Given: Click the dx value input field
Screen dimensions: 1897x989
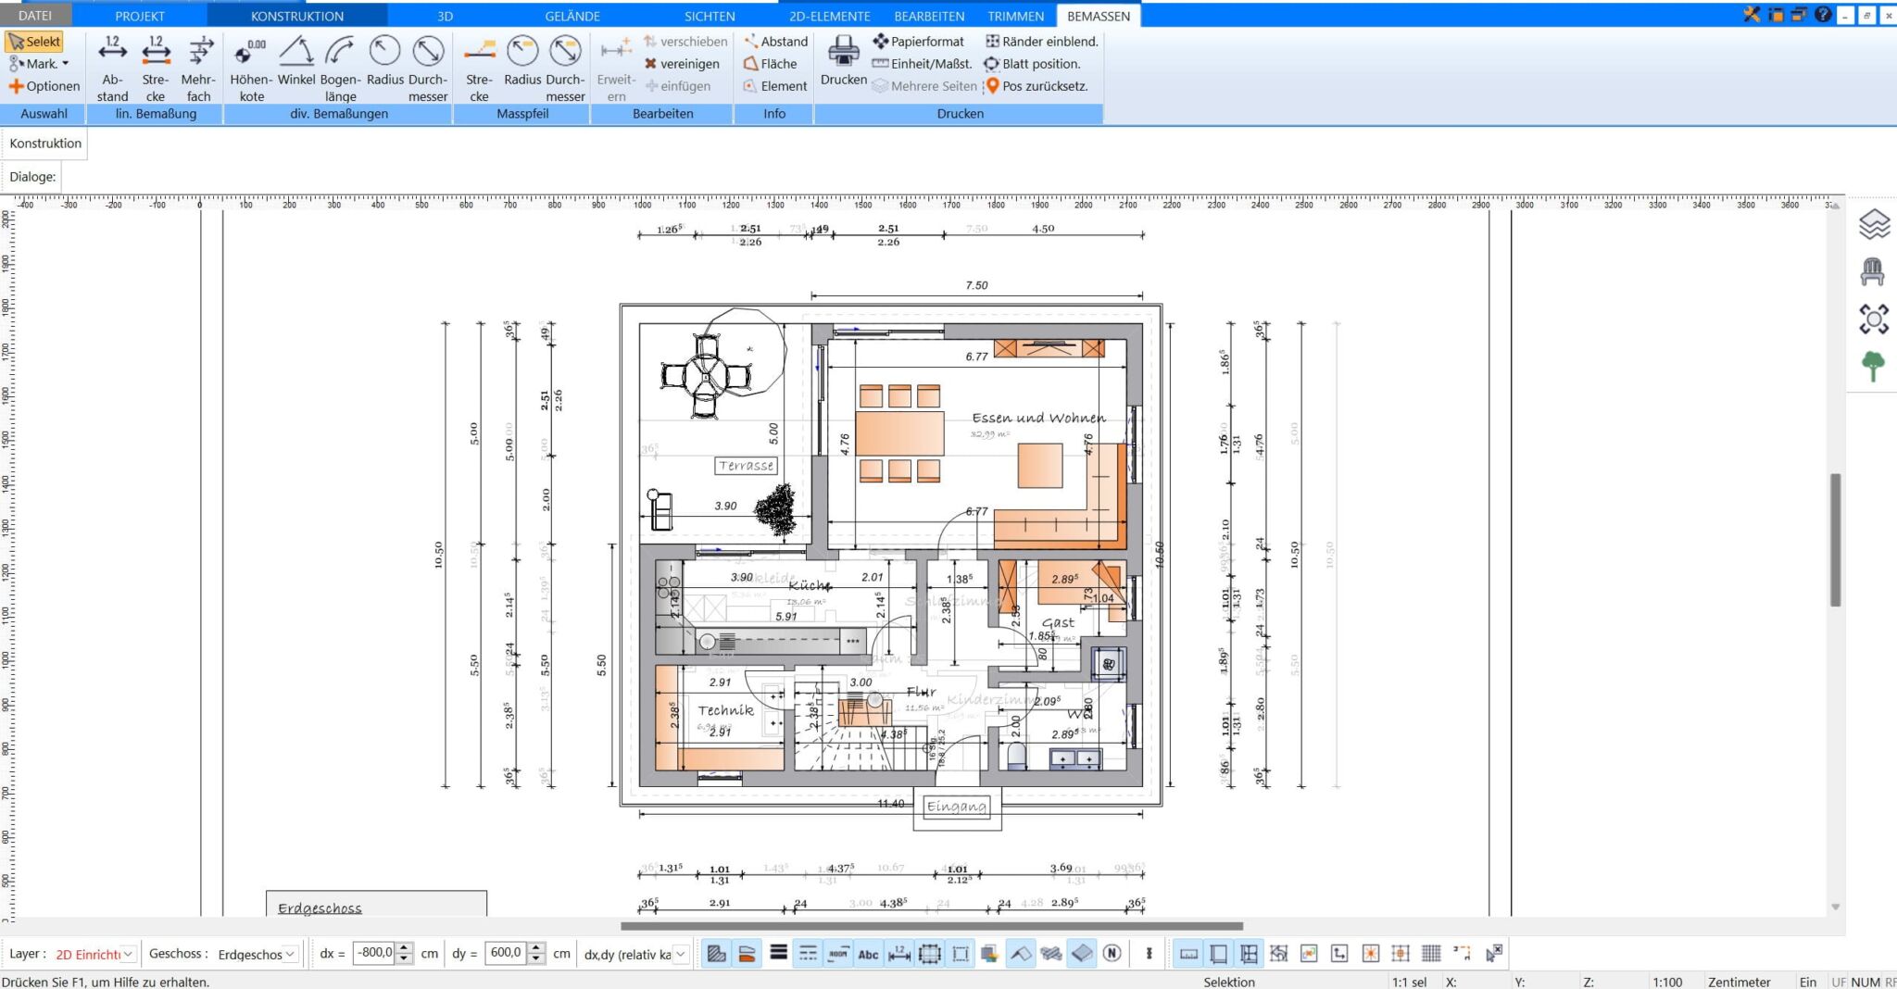Looking at the screenshot, I should pyautogui.click(x=374, y=953).
